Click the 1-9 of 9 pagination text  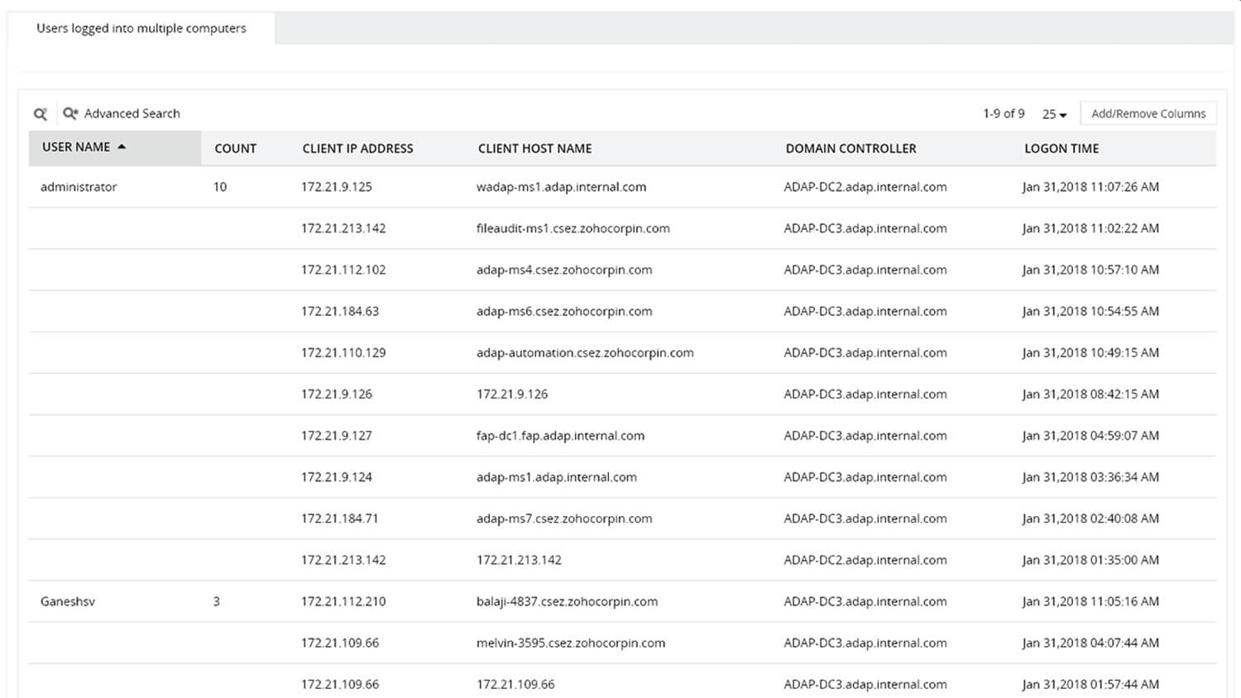coord(1004,114)
